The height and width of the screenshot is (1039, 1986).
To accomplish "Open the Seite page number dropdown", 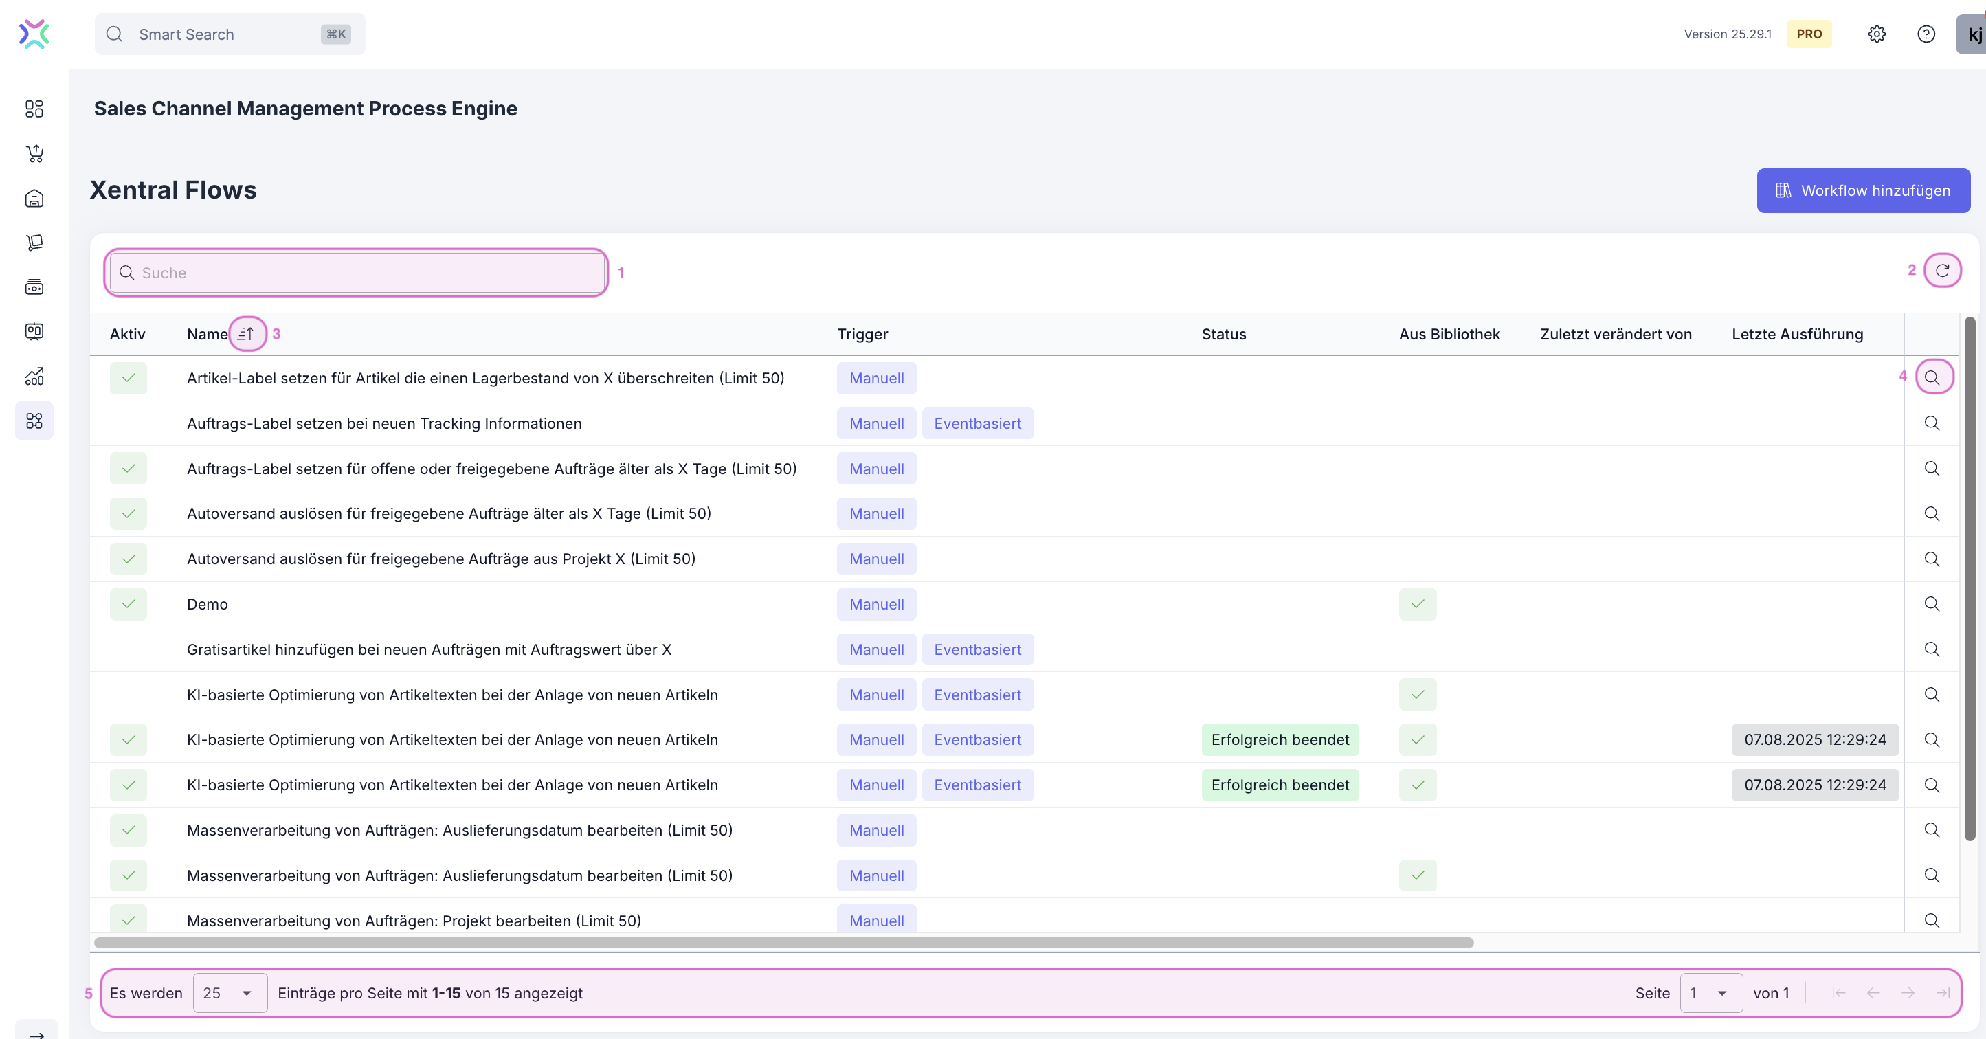I will pyautogui.click(x=1710, y=993).
